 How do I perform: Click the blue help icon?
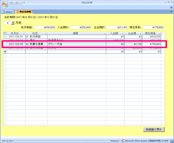(x=171, y=7)
